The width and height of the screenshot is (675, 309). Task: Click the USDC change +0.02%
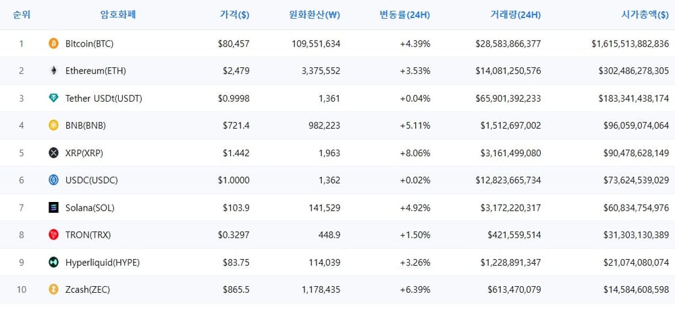(415, 180)
